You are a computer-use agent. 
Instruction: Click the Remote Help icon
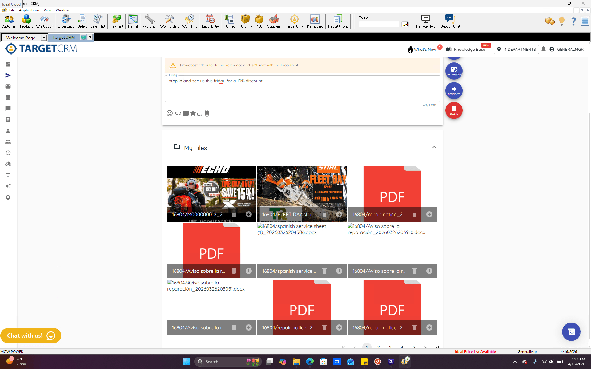tap(425, 22)
